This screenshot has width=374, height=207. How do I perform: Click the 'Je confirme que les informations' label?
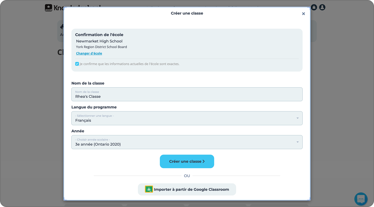[x=130, y=64]
